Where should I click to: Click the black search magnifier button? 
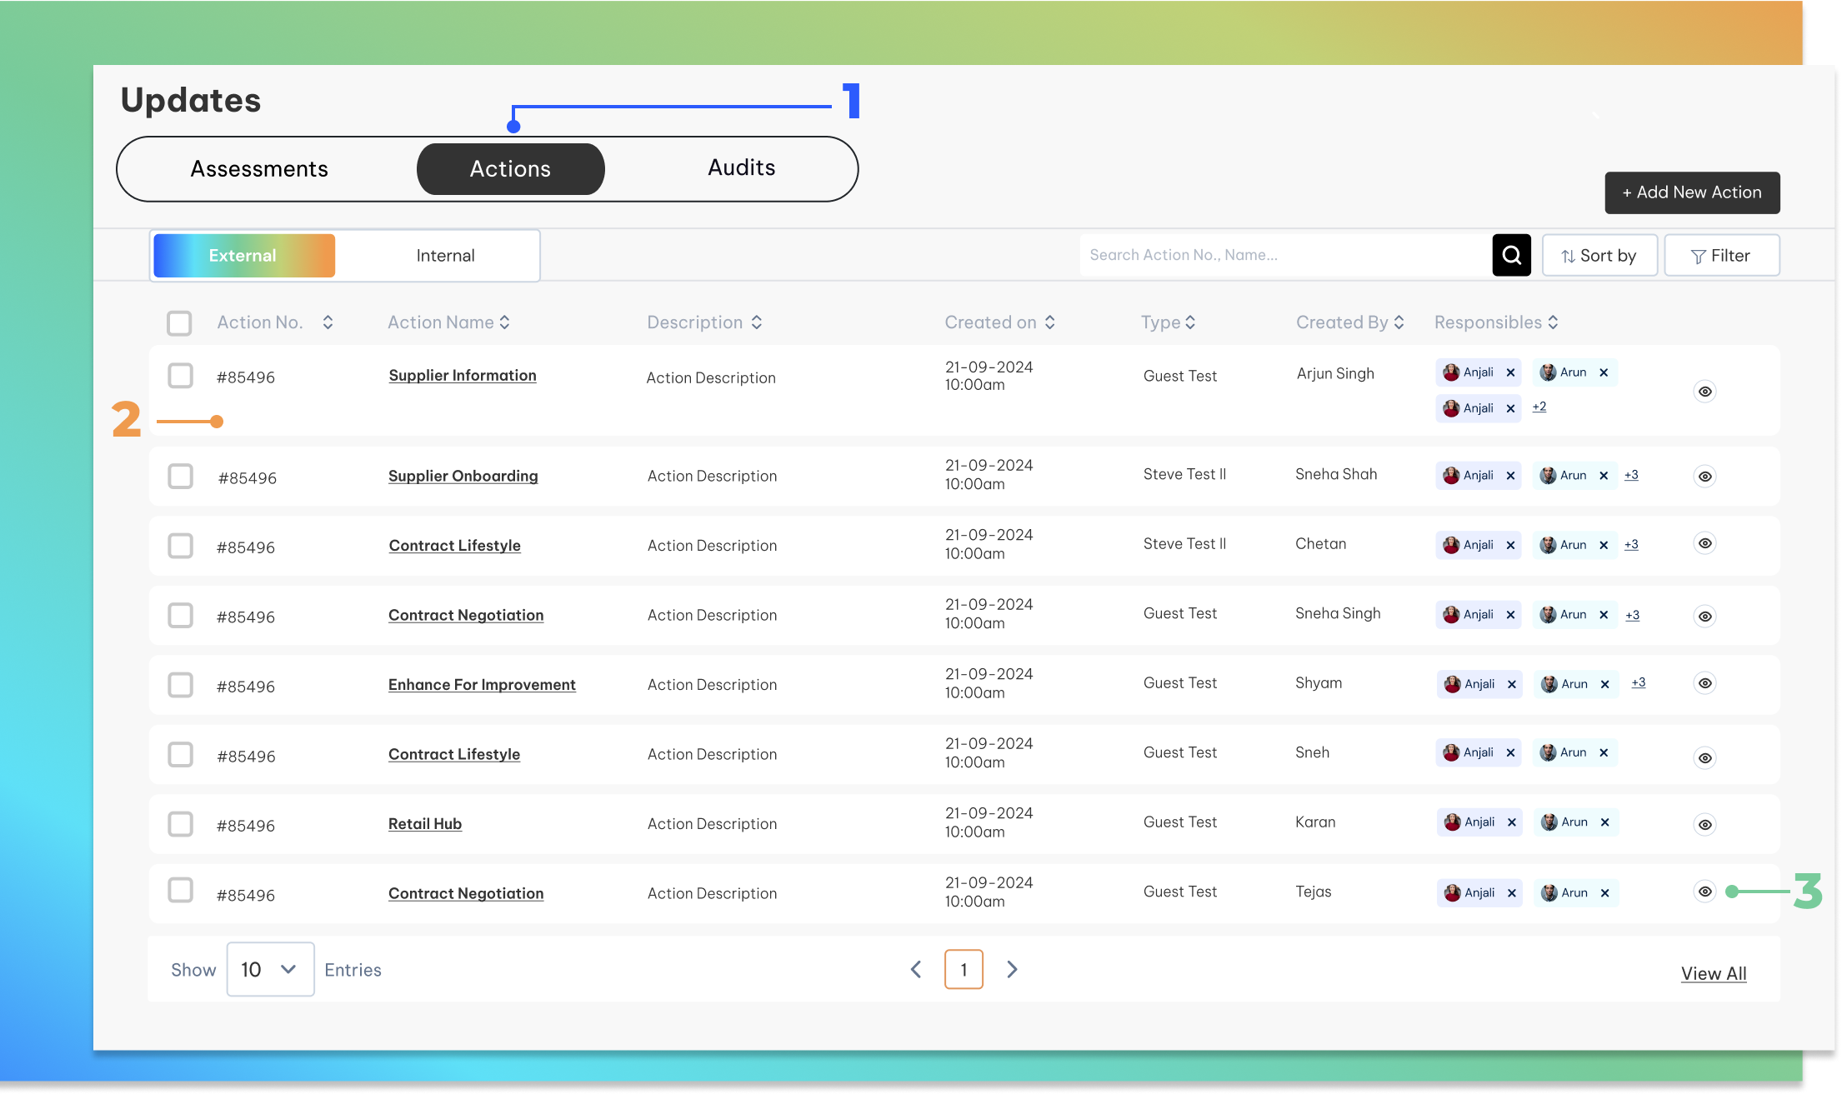click(x=1511, y=255)
